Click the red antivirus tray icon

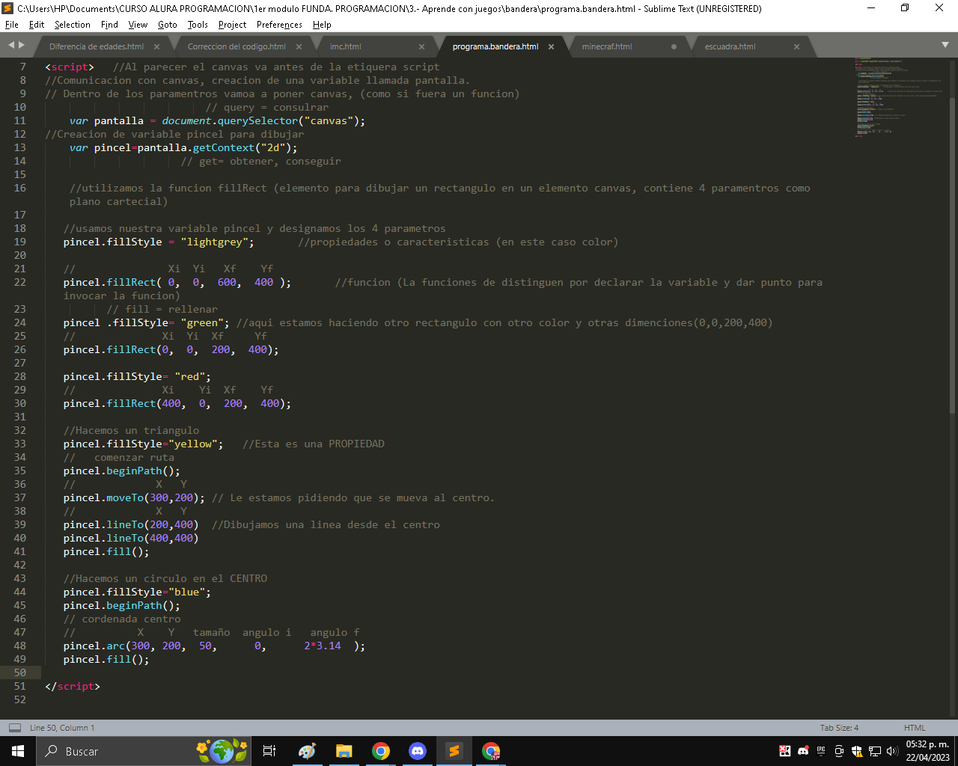pos(785,751)
